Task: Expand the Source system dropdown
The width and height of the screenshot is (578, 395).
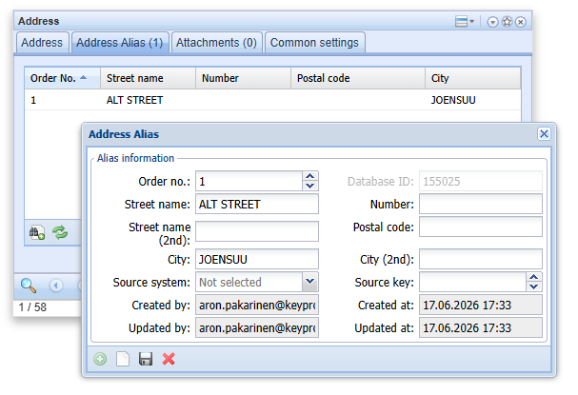Action: [310, 282]
